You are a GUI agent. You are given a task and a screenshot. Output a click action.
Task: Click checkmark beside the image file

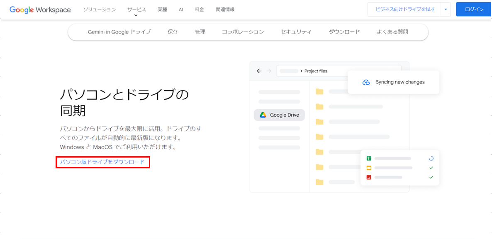pos(431,177)
